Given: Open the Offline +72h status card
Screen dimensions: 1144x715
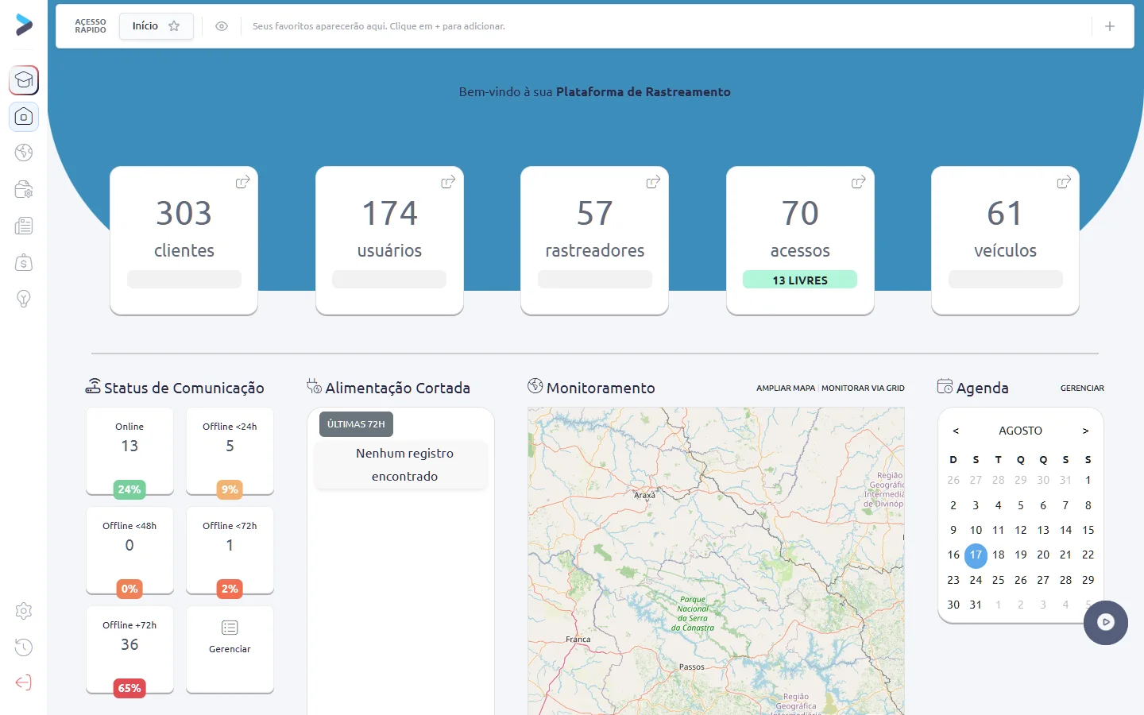Looking at the screenshot, I should (x=129, y=650).
